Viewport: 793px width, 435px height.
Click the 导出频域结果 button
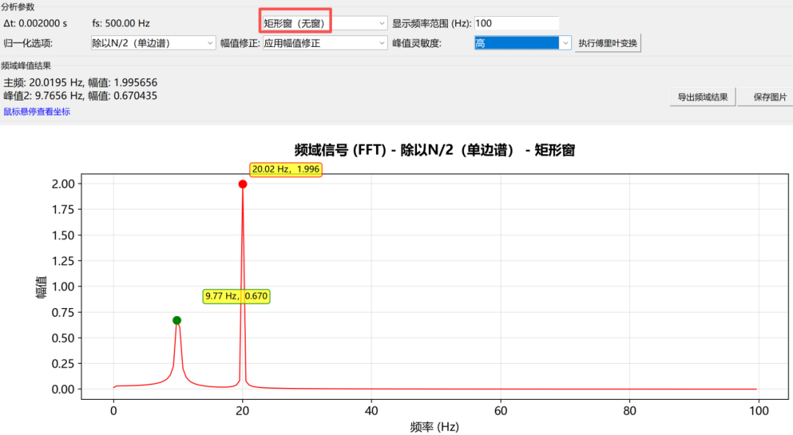point(703,97)
